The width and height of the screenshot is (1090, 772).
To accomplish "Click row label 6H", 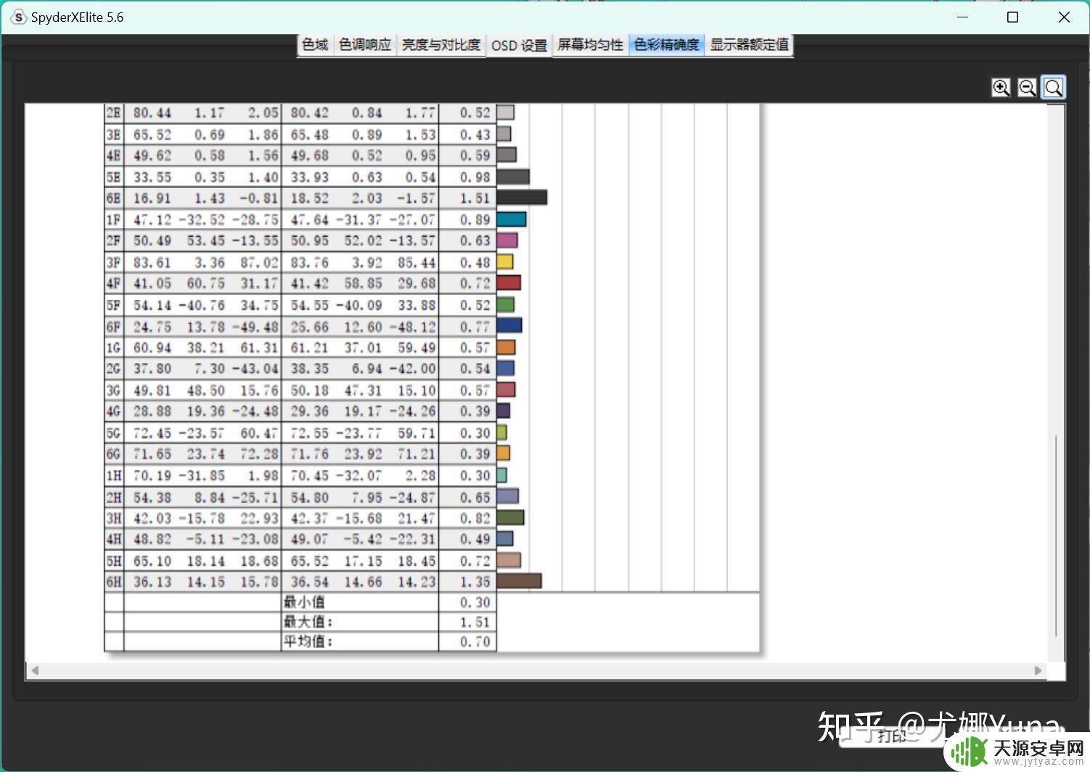I will click(x=114, y=582).
